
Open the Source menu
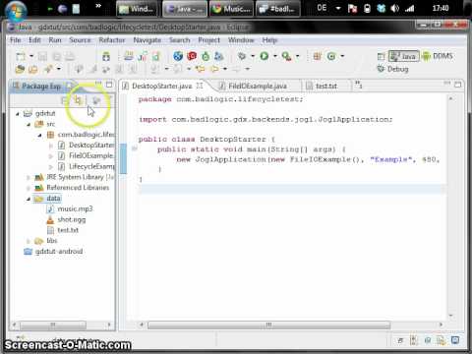[x=80, y=40]
